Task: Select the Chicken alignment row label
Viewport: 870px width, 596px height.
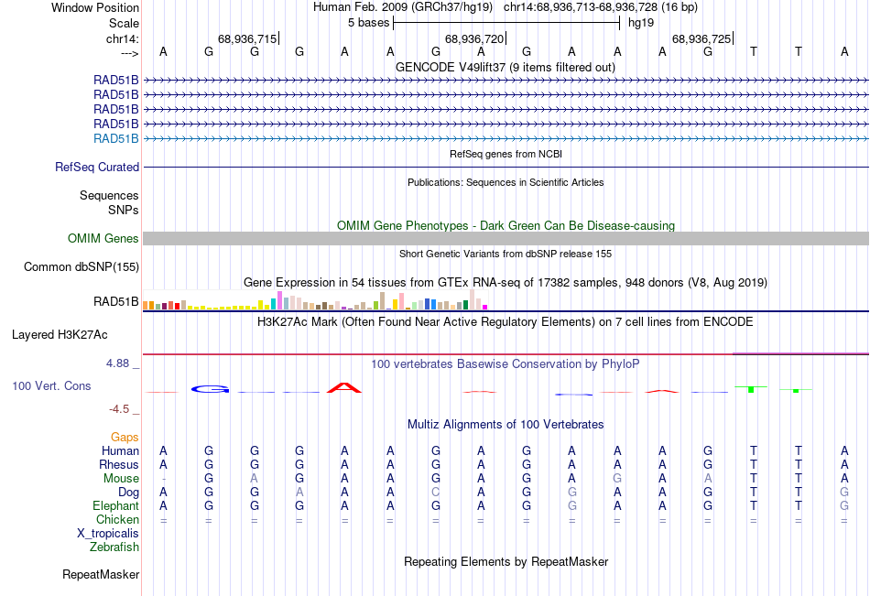Action: coord(117,519)
